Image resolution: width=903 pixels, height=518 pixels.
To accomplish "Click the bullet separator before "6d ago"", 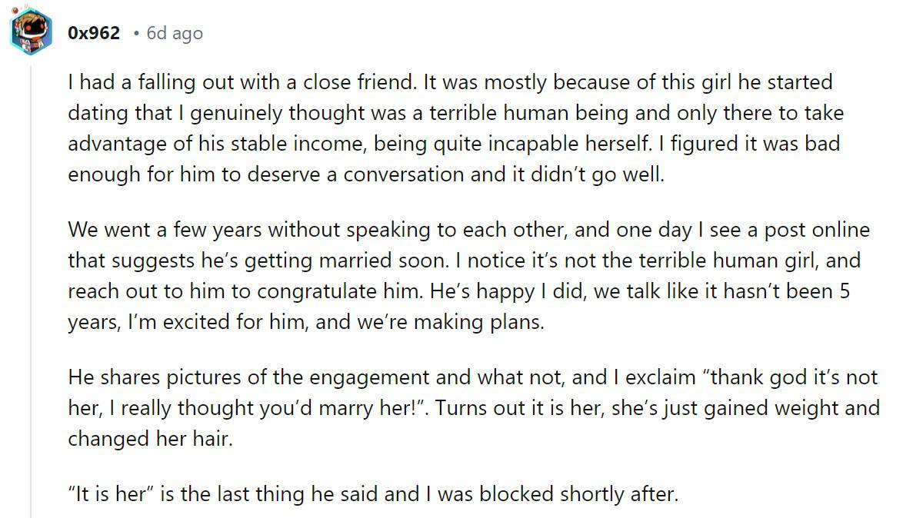I will (135, 33).
